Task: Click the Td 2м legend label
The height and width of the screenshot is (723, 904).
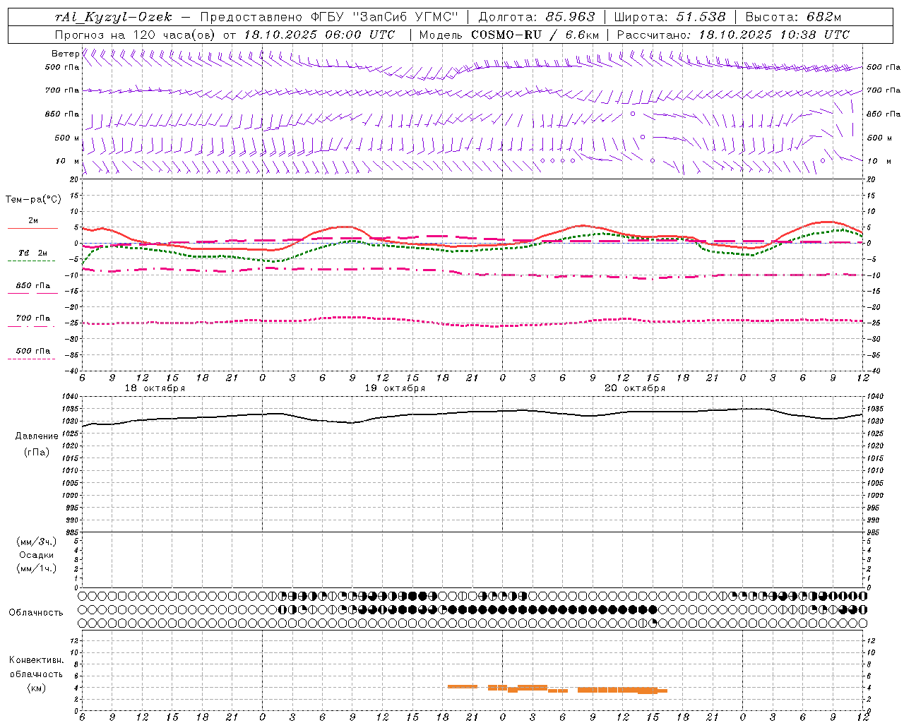Action: point(32,253)
